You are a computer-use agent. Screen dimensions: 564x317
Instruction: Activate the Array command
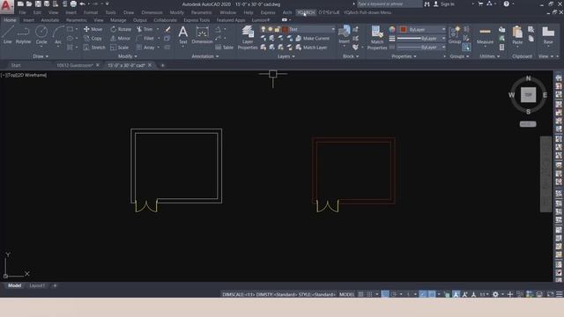click(145, 48)
